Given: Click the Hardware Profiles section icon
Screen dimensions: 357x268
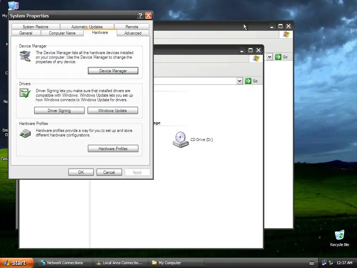Looking at the screenshot, I should click(25, 134).
